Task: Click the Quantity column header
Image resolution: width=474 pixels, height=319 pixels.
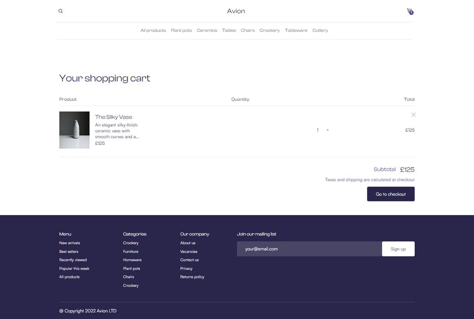Action: [240, 99]
